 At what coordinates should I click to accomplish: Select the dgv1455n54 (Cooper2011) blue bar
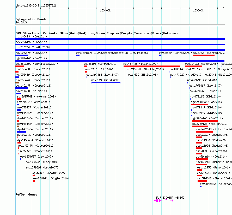21,132
